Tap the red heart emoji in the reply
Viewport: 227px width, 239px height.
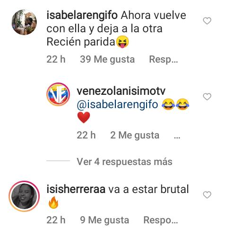coord(84,118)
